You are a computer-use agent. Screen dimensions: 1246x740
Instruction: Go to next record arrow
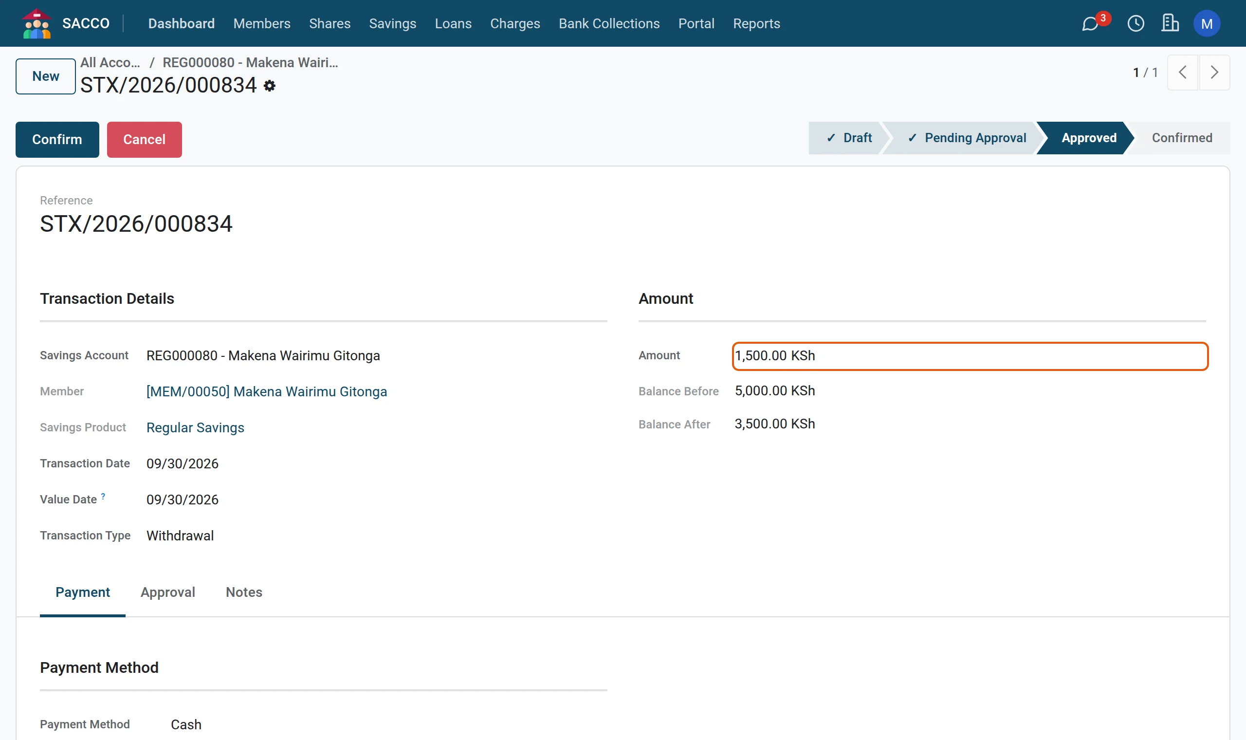tap(1214, 73)
